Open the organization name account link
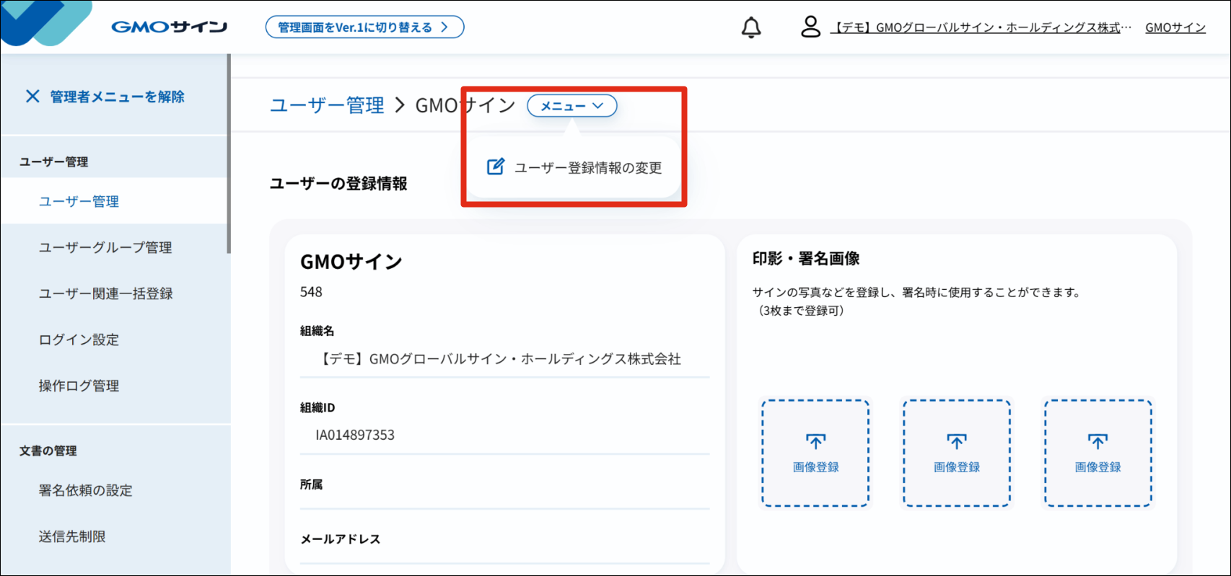 (x=981, y=27)
